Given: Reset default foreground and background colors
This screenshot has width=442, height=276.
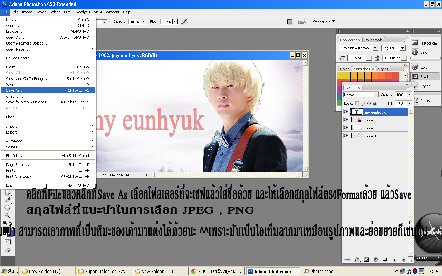Looking at the screenshot, I should coord(4,223).
